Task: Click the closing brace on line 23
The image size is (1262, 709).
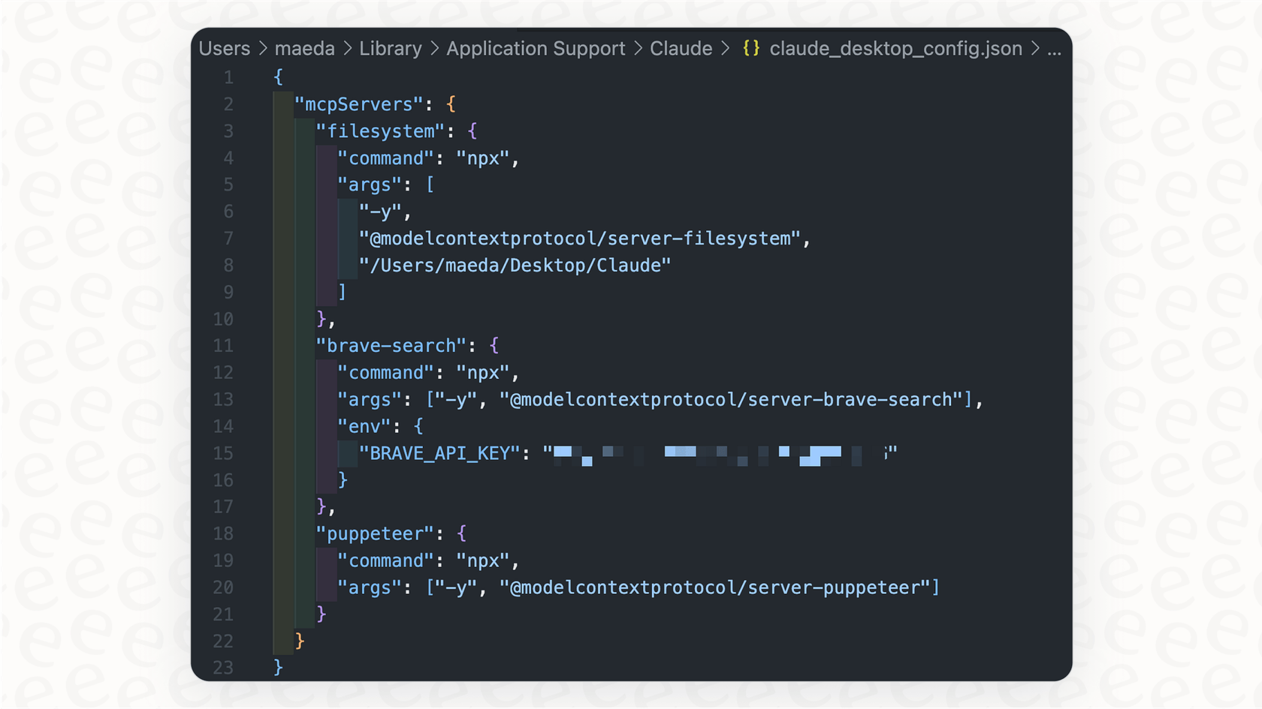Action: click(277, 667)
